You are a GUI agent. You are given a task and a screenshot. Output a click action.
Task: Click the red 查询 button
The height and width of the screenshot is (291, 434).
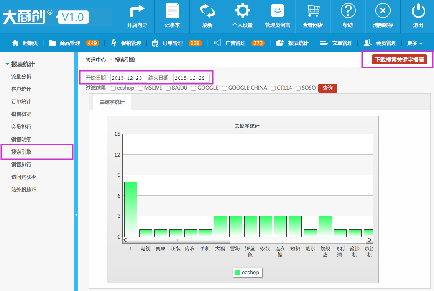click(328, 88)
